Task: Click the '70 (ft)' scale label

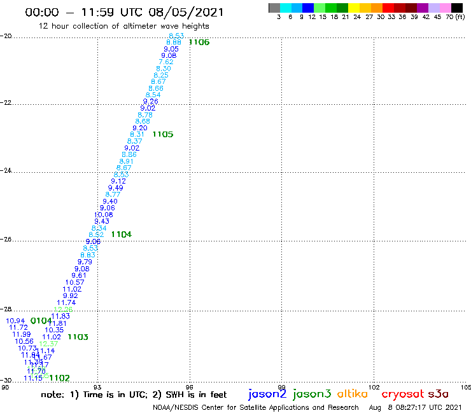Action: [455, 17]
